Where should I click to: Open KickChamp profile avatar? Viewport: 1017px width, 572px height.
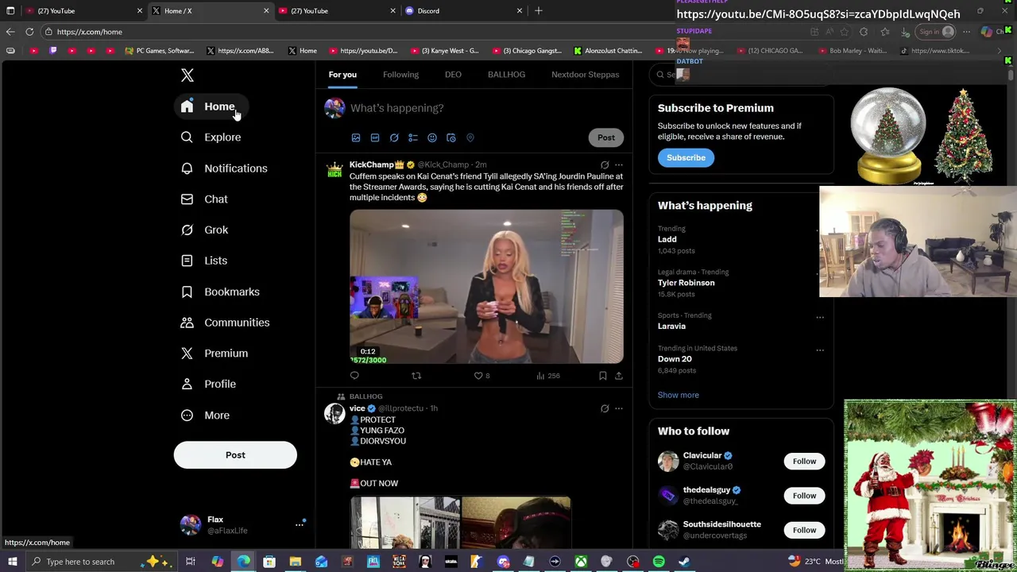(334, 170)
